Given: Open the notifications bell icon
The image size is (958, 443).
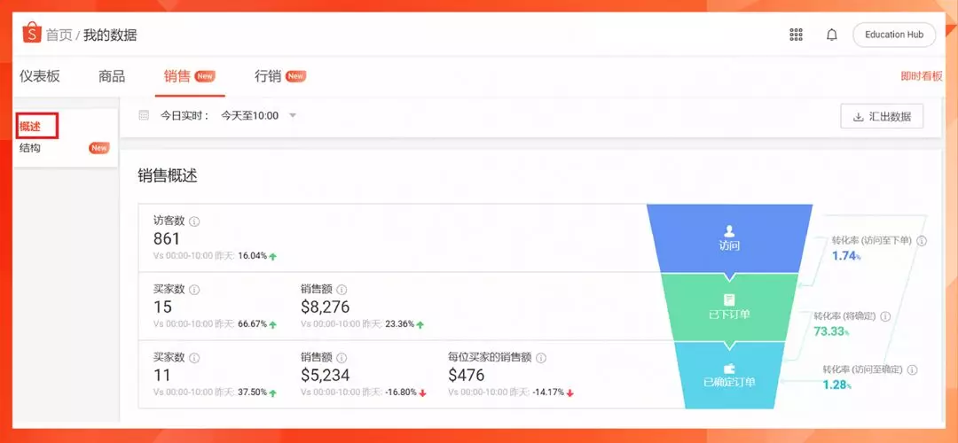Looking at the screenshot, I should click(831, 35).
